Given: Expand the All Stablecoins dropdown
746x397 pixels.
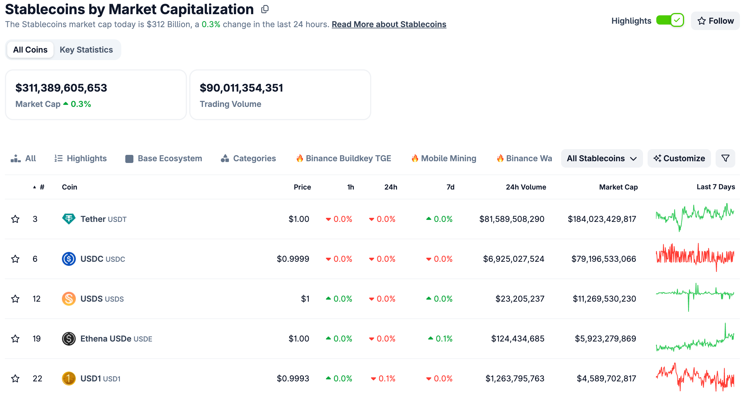Looking at the screenshot, I should pos(602,158).
